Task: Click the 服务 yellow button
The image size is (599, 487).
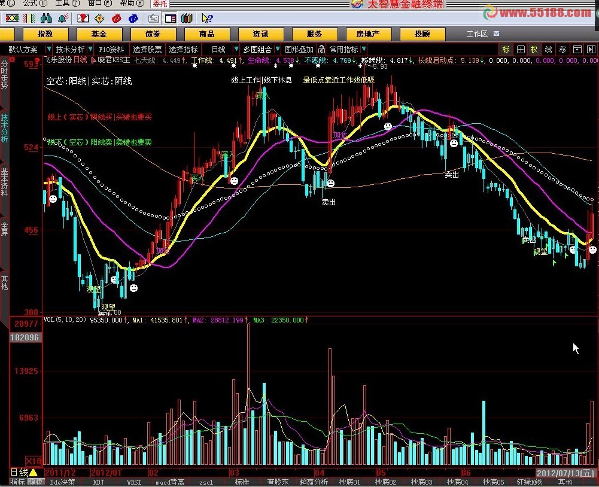Action: [x=315, y=34]
